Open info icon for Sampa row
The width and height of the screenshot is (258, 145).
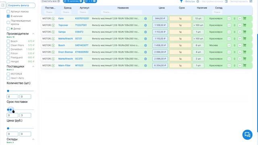(146, 32)
